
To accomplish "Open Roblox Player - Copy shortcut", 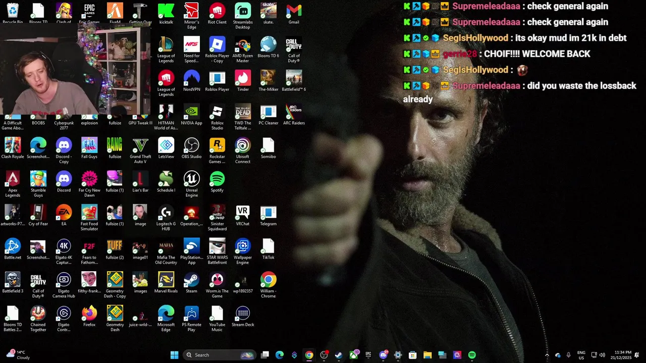I will point(217,49).
